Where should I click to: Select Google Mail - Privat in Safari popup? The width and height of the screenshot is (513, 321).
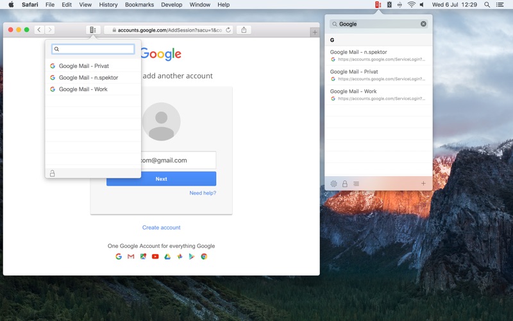[x=93, y=66]
